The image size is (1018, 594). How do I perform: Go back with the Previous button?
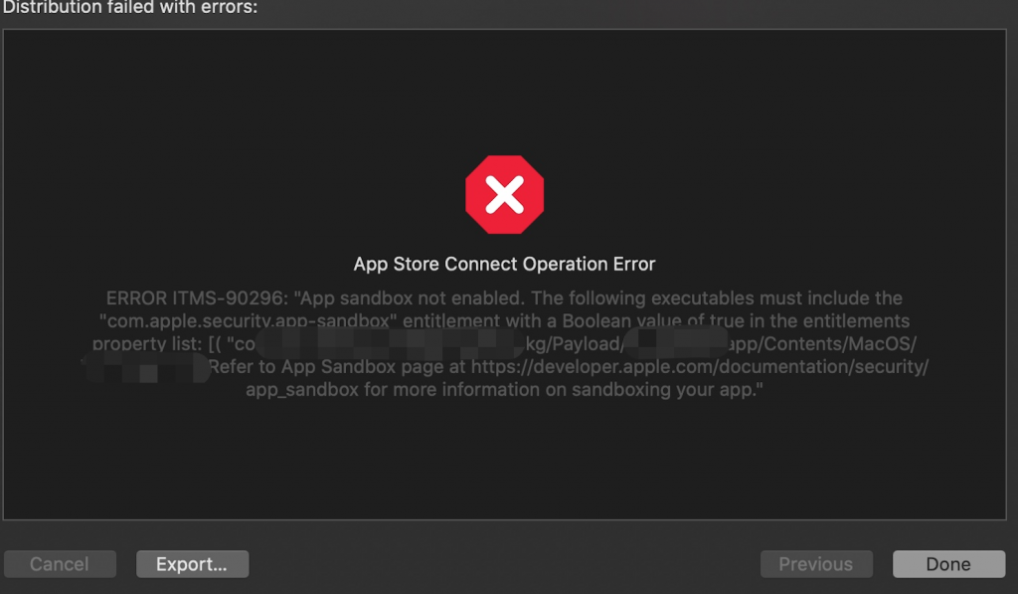[x=816, y=564]
